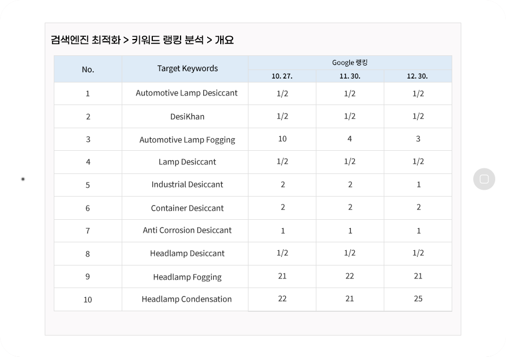
Task: Click the ranking '25' for Headlamp Condensation
Action: tap(418, 299)
